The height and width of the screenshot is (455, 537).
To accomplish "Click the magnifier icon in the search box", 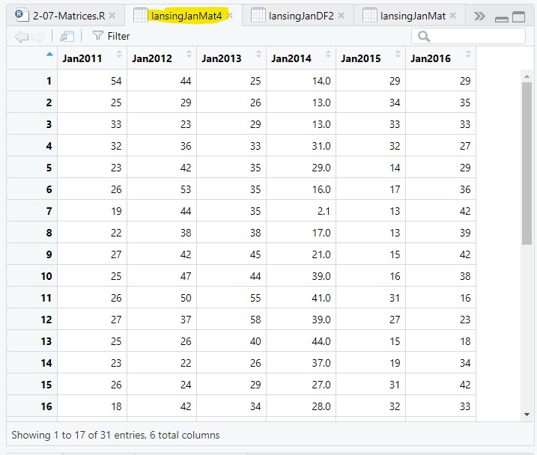I will click(424, 37).
